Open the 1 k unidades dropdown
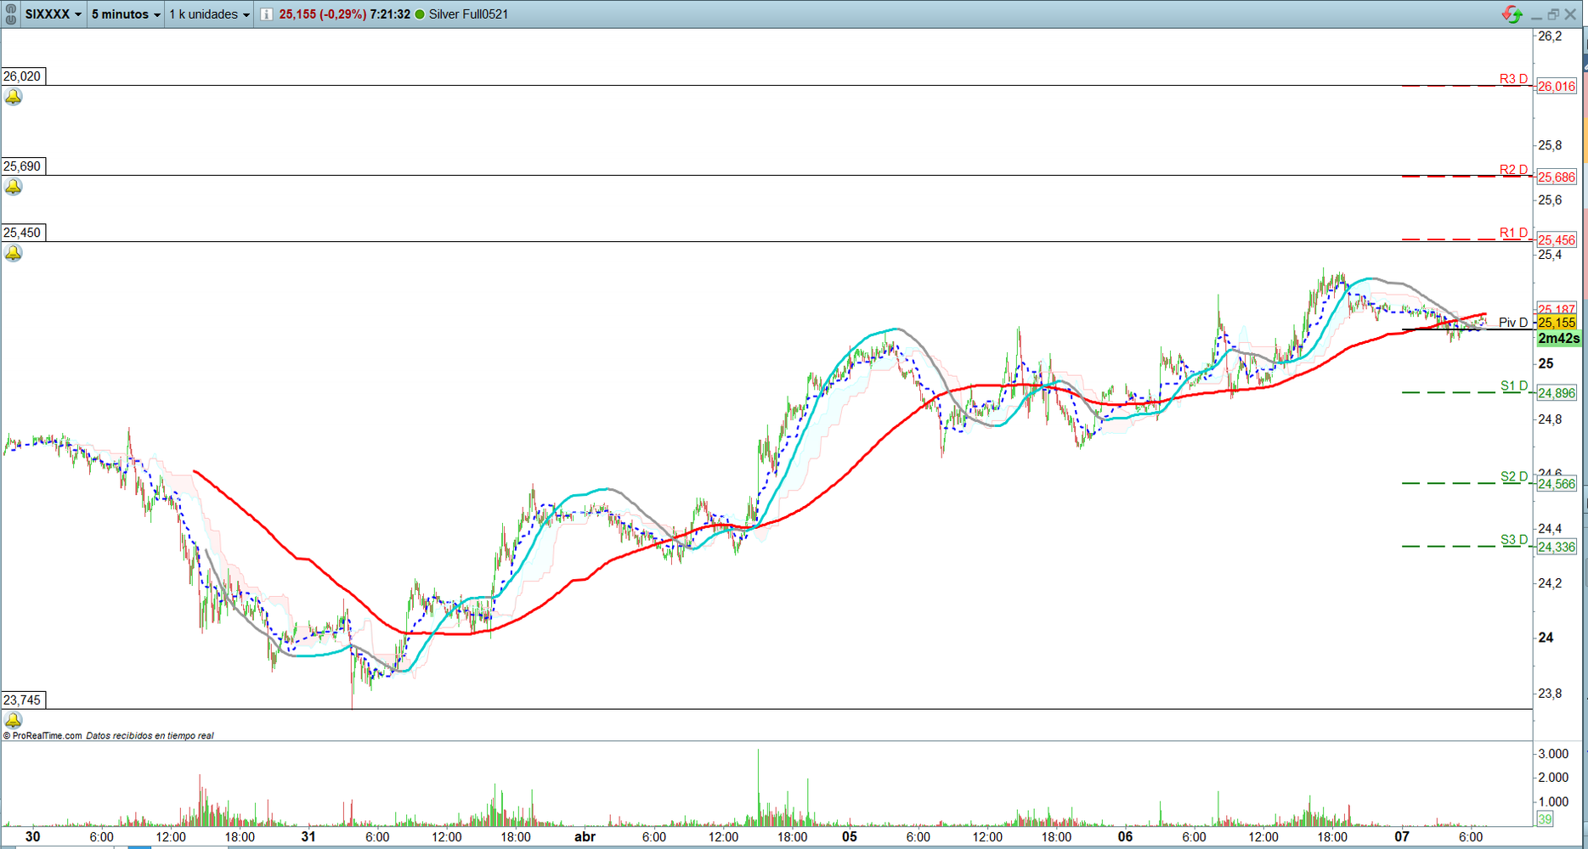1588x849 pixels. (x=209, y=14)
